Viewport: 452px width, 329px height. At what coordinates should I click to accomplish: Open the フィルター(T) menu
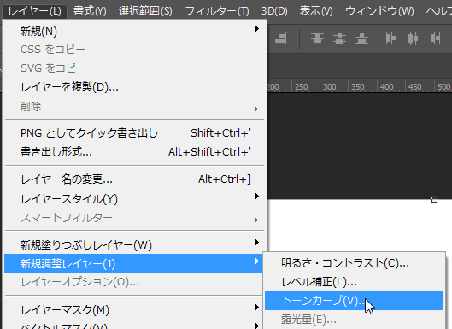(217, 11)
